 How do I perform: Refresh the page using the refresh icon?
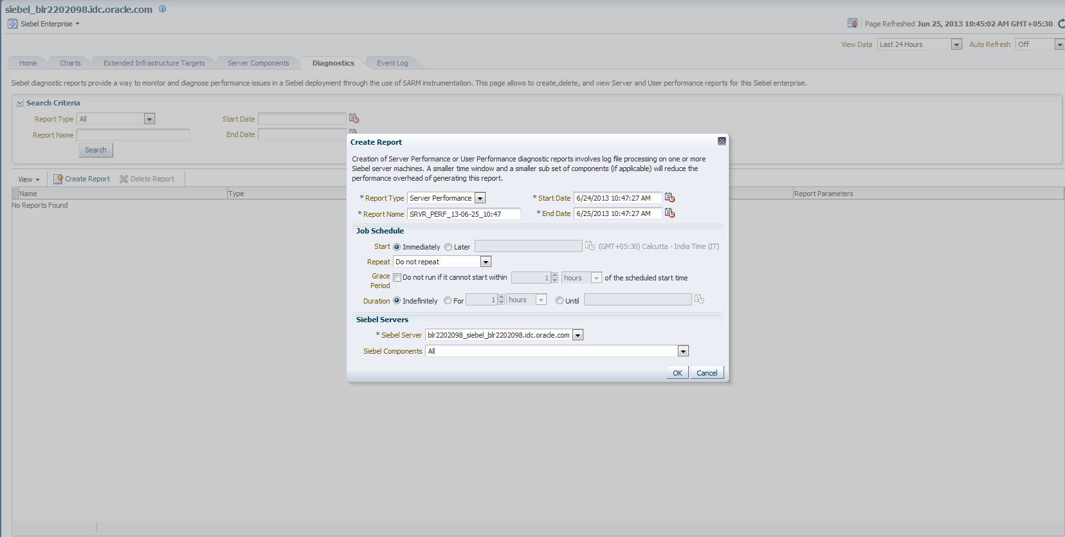[1061, 24]
